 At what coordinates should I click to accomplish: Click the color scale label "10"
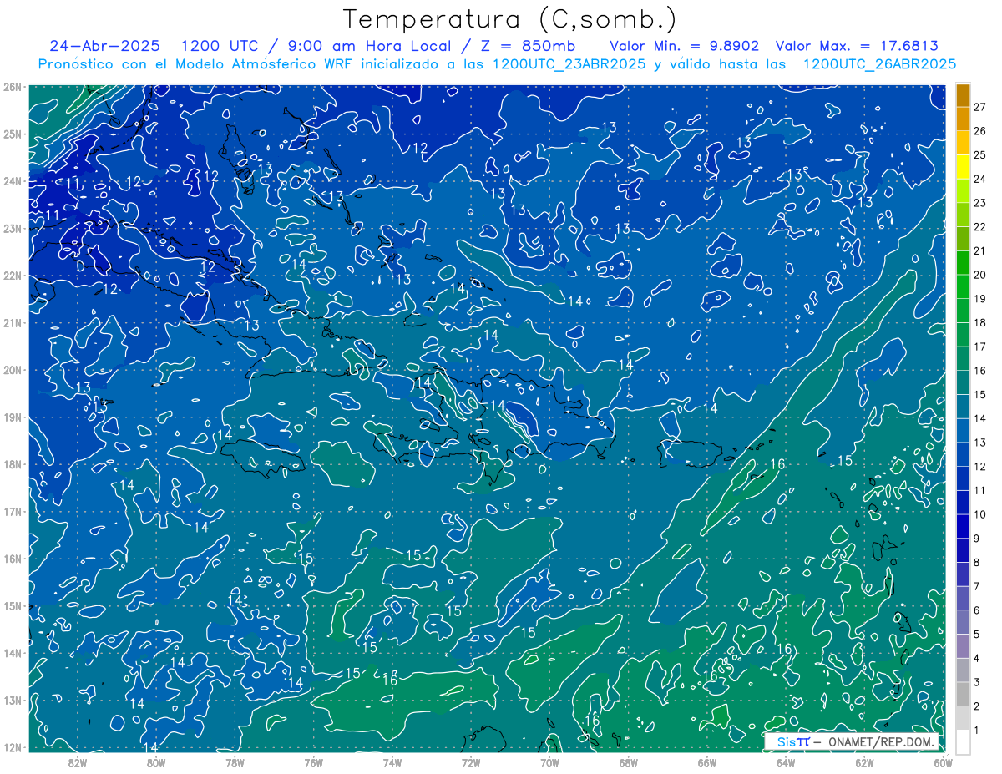(979, 514)
